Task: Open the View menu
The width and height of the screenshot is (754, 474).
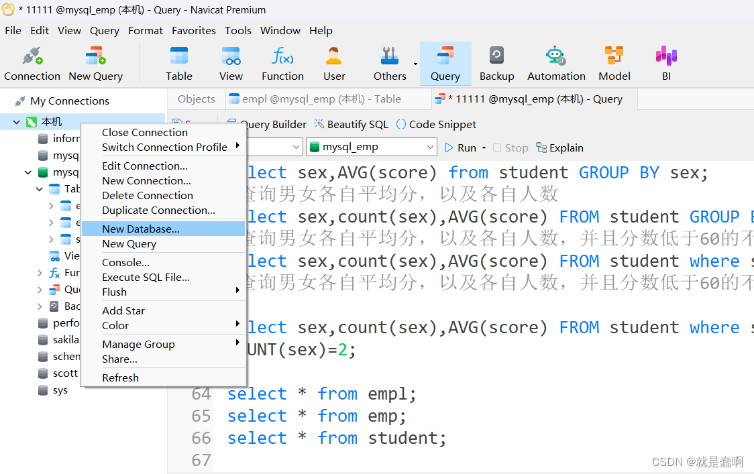Action: 69,31
